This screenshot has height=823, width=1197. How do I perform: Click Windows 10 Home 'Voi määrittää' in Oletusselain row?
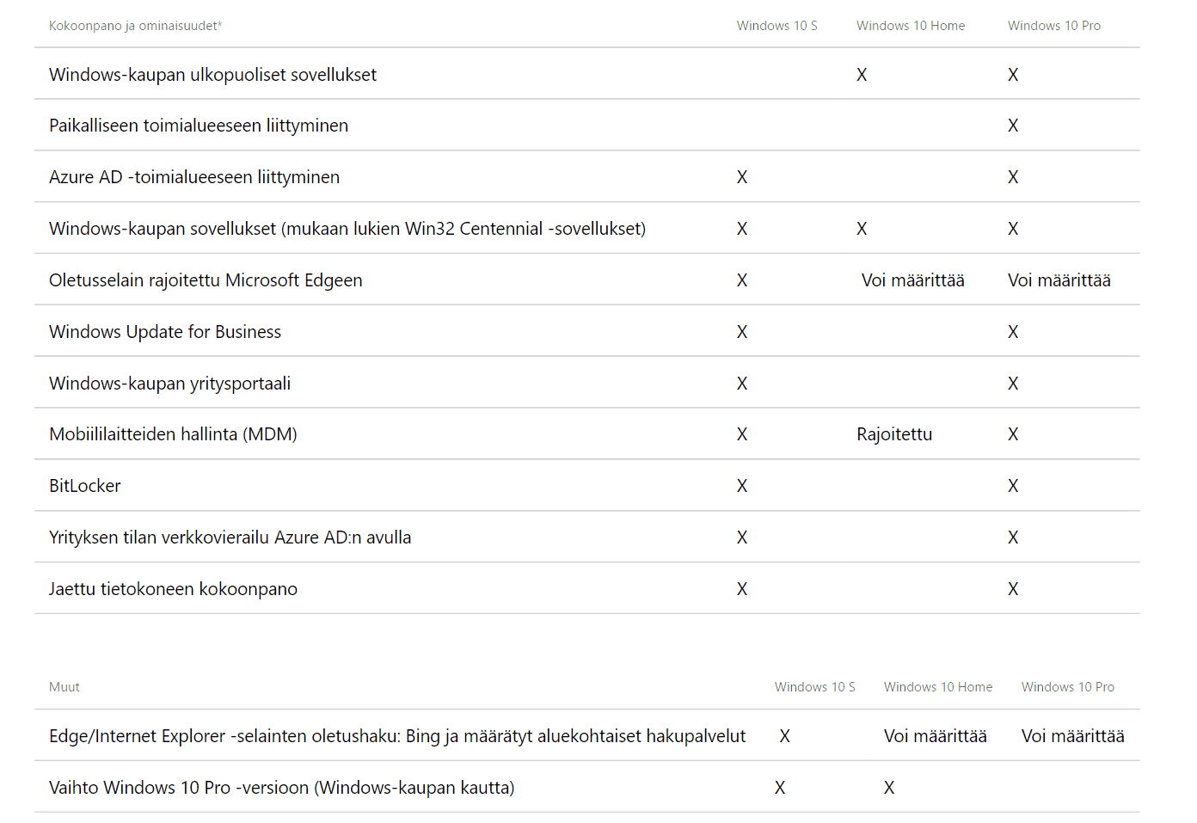pos(912,280)
